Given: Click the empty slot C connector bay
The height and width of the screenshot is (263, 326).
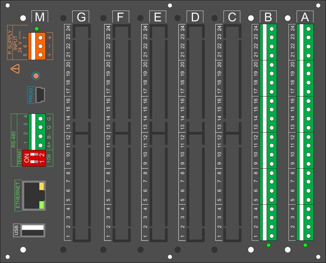Looking at the screenshot, I should [232, 133].
